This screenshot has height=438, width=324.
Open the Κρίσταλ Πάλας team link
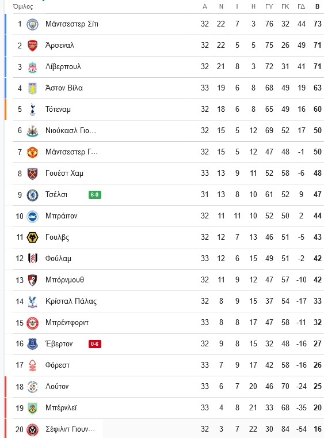click(x=71, y=301)
